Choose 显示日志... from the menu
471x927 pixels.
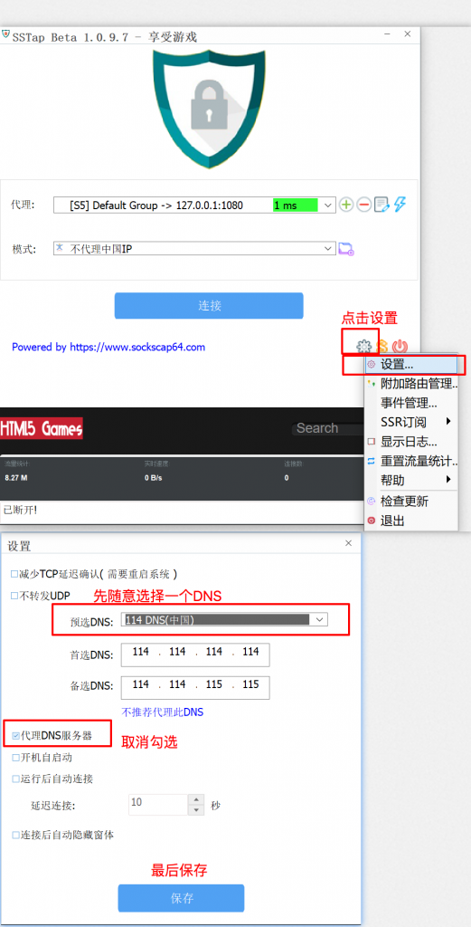tap(412, 442)
